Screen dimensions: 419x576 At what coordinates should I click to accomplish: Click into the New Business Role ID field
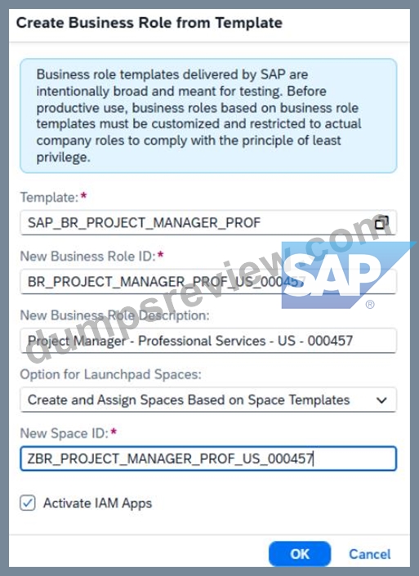208,282
